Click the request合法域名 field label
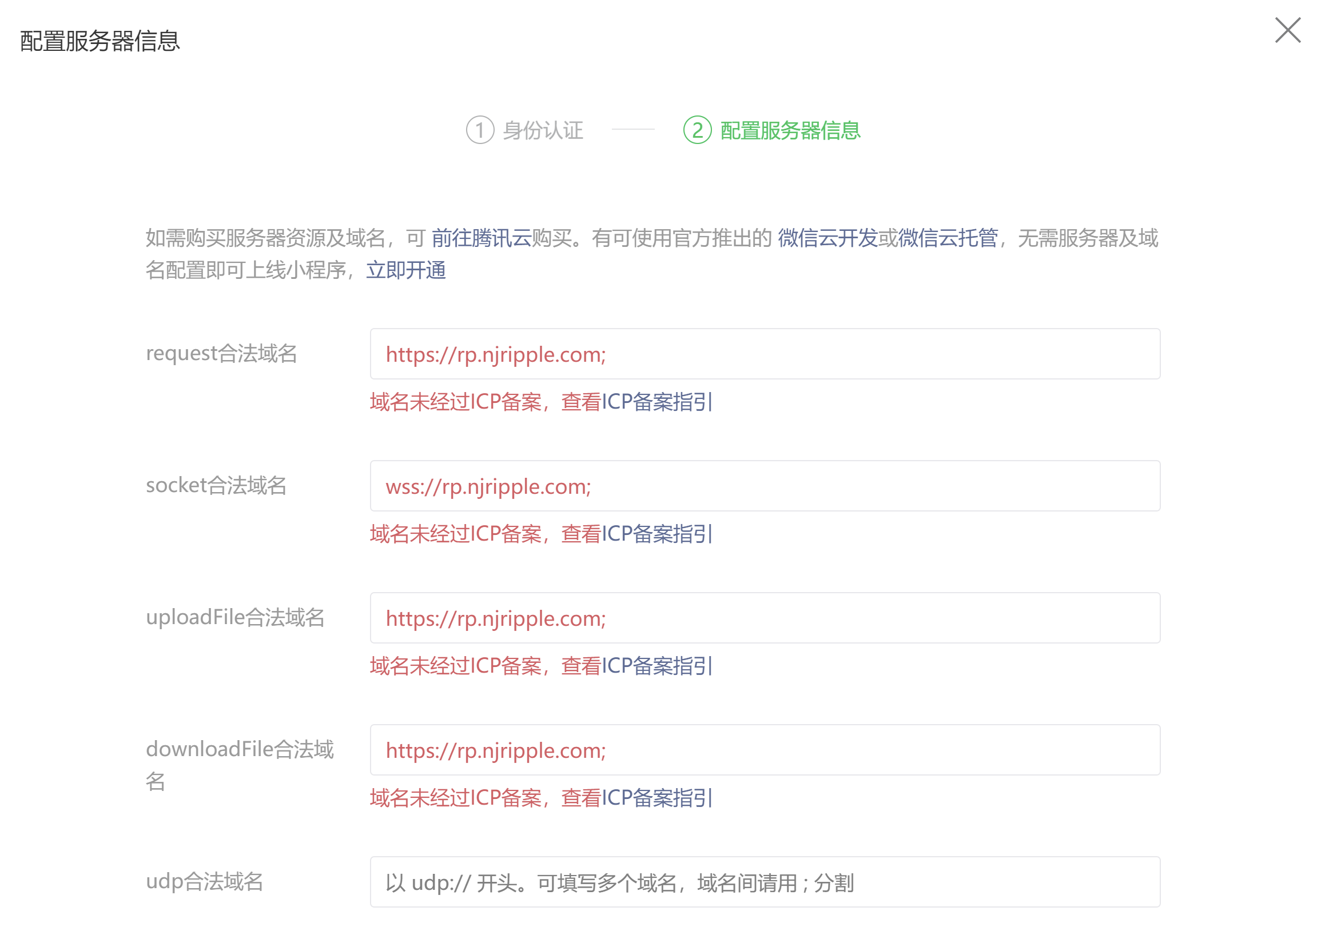The height and width of the screenshot is (943, 1317). point(221,353)
